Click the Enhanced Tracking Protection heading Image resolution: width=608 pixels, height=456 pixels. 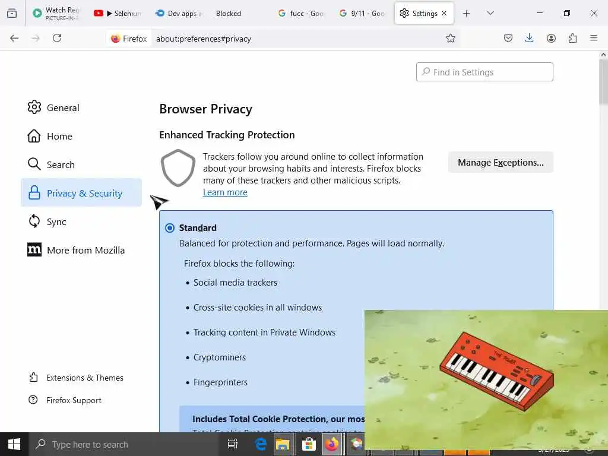[227, 135]
